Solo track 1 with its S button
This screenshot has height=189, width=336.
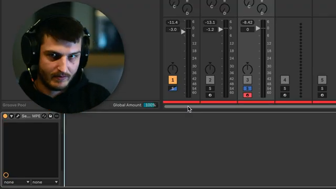[x=173, y=89]
